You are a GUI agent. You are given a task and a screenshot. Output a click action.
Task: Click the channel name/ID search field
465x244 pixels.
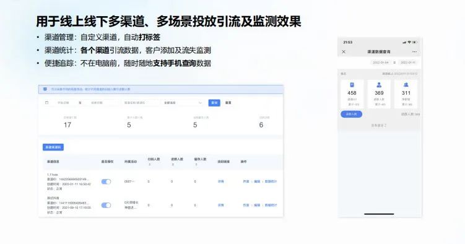141,103
